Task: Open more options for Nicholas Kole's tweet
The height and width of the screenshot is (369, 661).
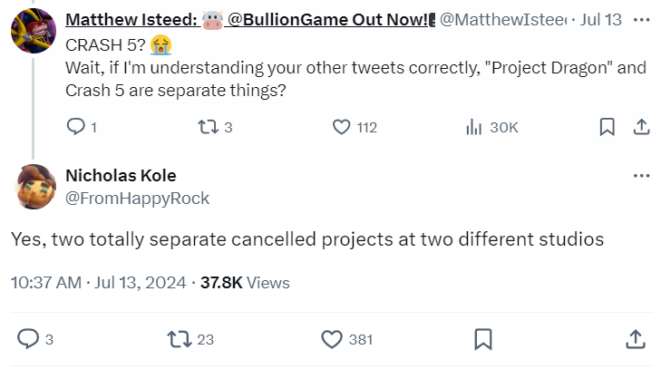Action: 641,175
